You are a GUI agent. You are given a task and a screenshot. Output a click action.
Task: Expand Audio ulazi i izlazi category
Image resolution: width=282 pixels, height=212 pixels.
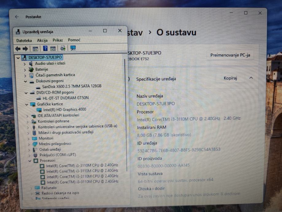(x=25, y=64)
